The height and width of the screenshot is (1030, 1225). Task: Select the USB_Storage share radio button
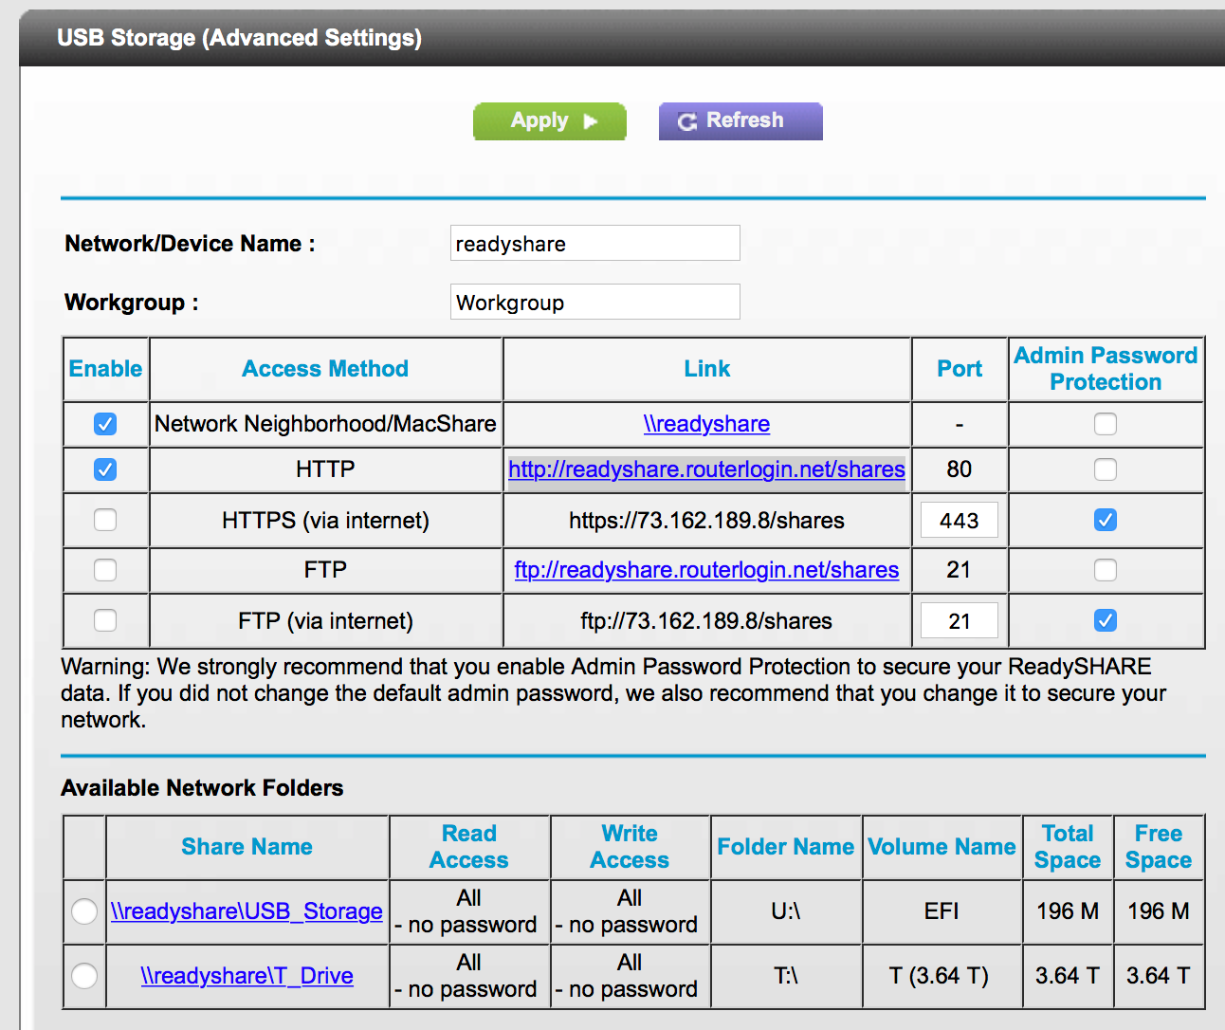tap(83, 911)
